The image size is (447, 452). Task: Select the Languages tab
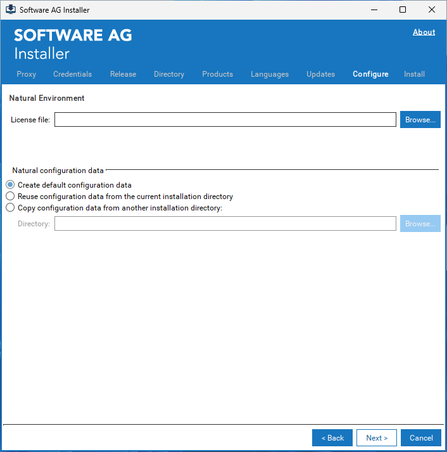click(x=269, y=74)
